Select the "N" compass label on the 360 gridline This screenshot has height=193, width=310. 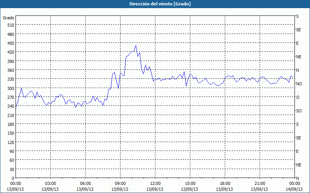[x=297, y=70]
